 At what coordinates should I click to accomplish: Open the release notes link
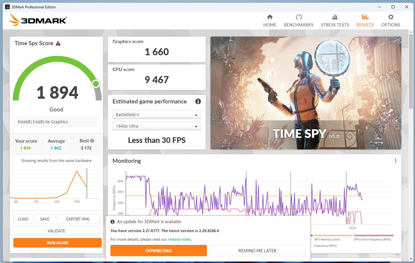[180, 239]
